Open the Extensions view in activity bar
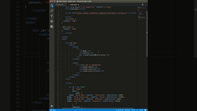 (52, 27)
